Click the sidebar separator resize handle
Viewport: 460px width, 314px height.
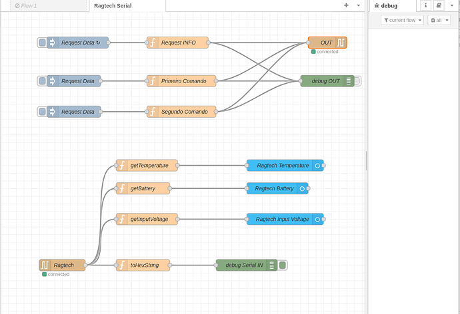tap(367, 160)
